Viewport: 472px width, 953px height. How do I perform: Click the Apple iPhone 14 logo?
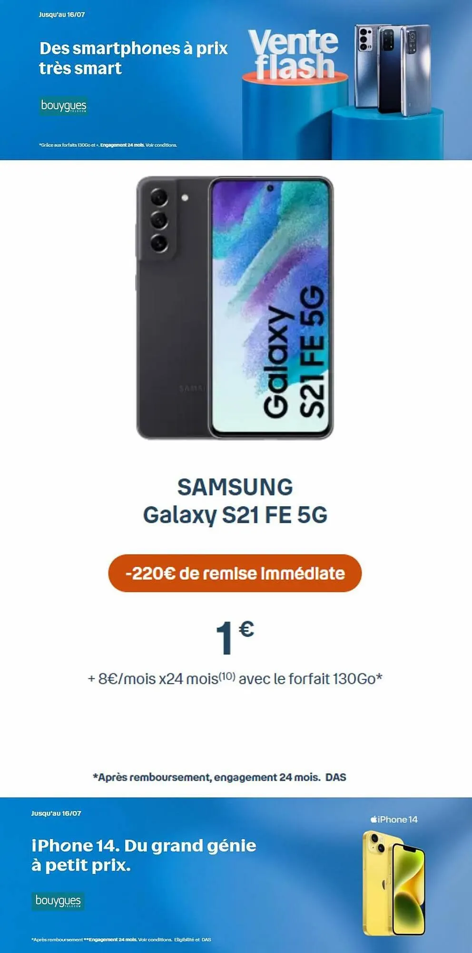(x=394, y=819)
